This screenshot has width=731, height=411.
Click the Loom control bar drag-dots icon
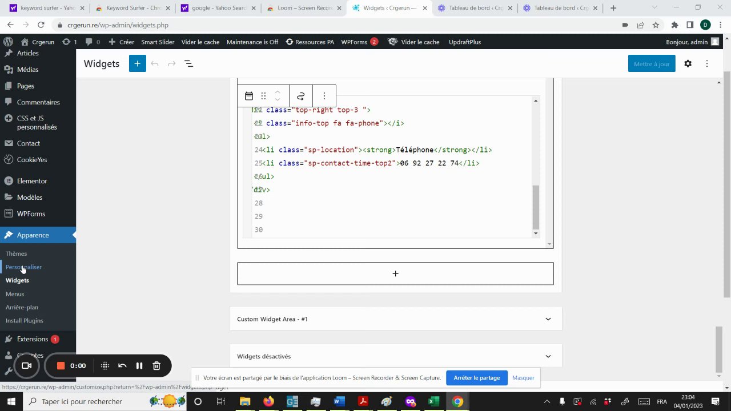pyautogui.click(x=105, y=366)
